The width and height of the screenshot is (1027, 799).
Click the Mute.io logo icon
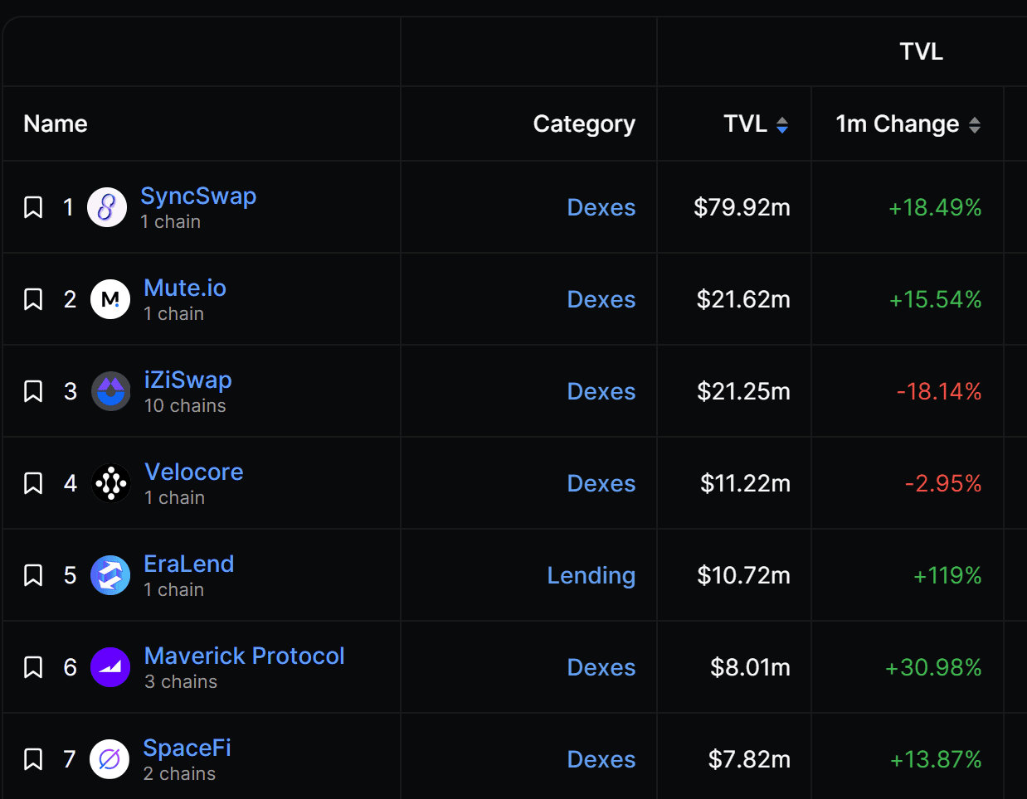(x=110, y=299)
